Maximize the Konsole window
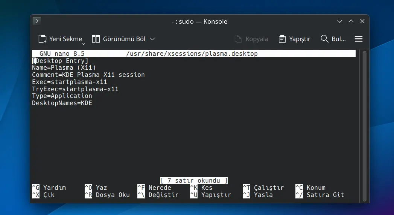Screen dimensions: 394x215 coord(351,21)
